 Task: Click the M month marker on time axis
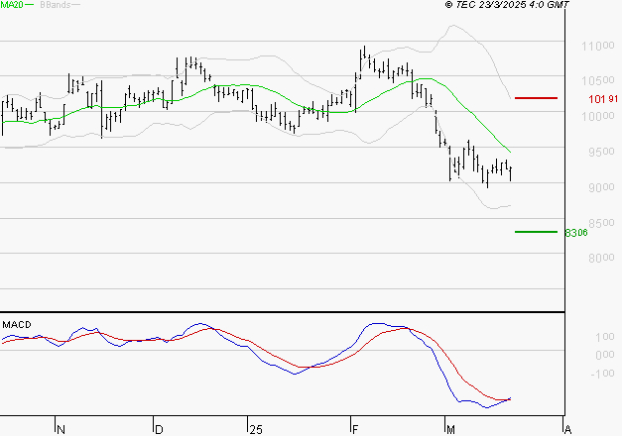coord(450,430)
